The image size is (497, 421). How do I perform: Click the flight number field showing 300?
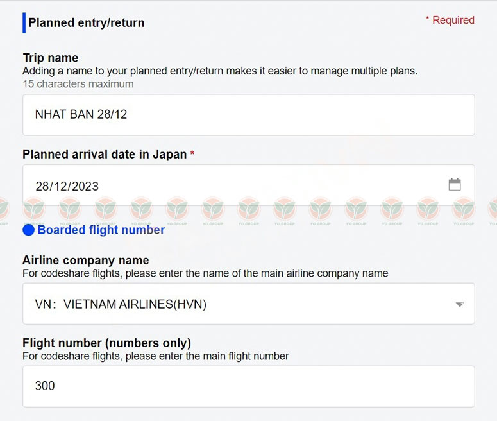pos(249,386)
